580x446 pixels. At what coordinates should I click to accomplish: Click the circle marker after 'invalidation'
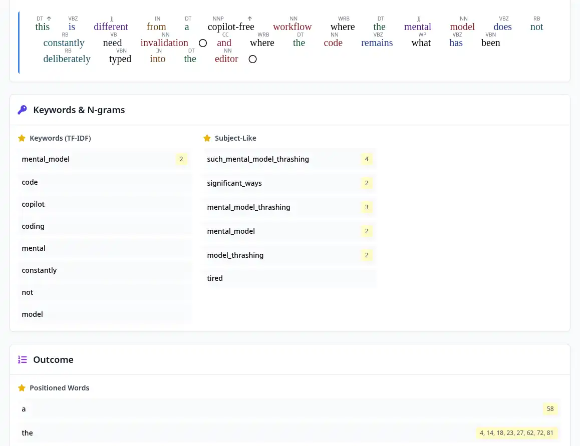click(202, 43)
